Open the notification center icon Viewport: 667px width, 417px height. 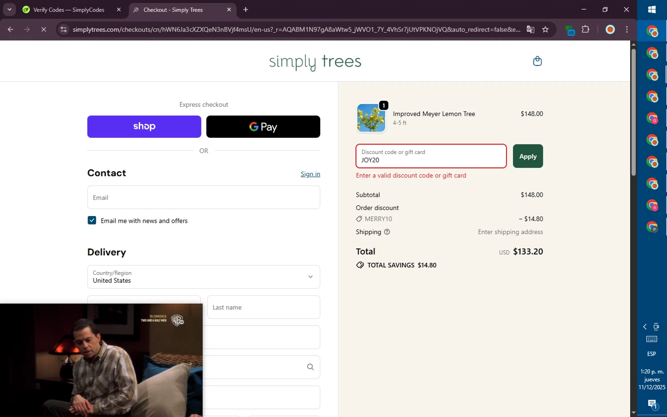652,404
